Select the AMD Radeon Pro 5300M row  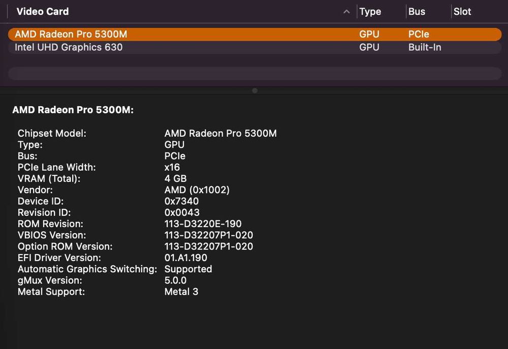click(255, 35)
